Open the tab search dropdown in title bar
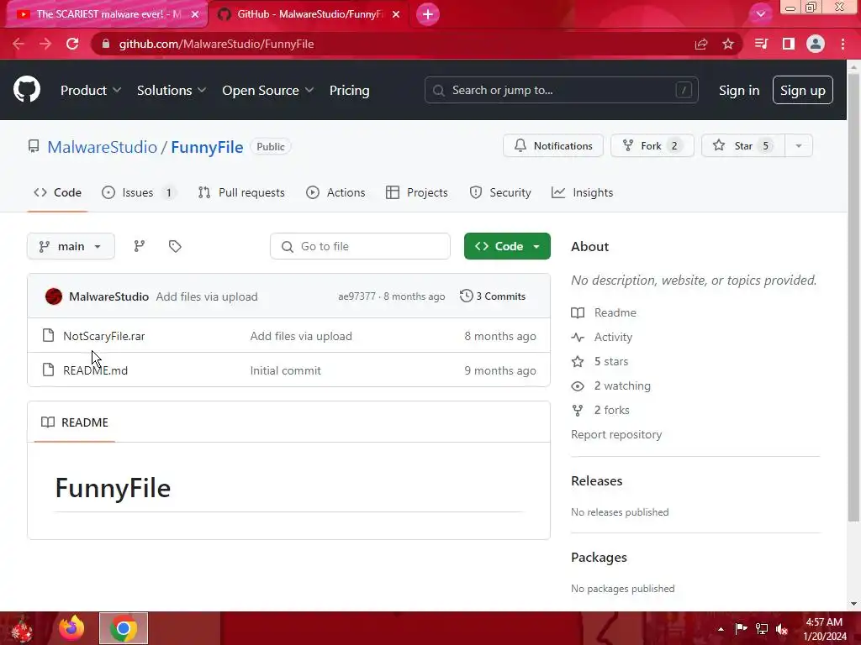Screen dimensions: 861x645 coord(760,14)
